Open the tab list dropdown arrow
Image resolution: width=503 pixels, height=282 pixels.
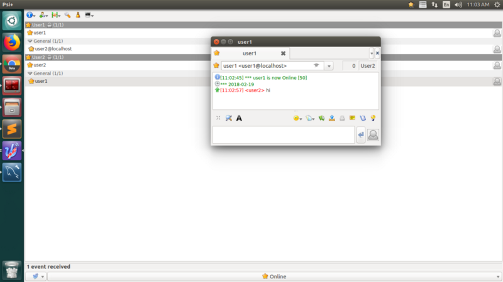pos(371,53)
